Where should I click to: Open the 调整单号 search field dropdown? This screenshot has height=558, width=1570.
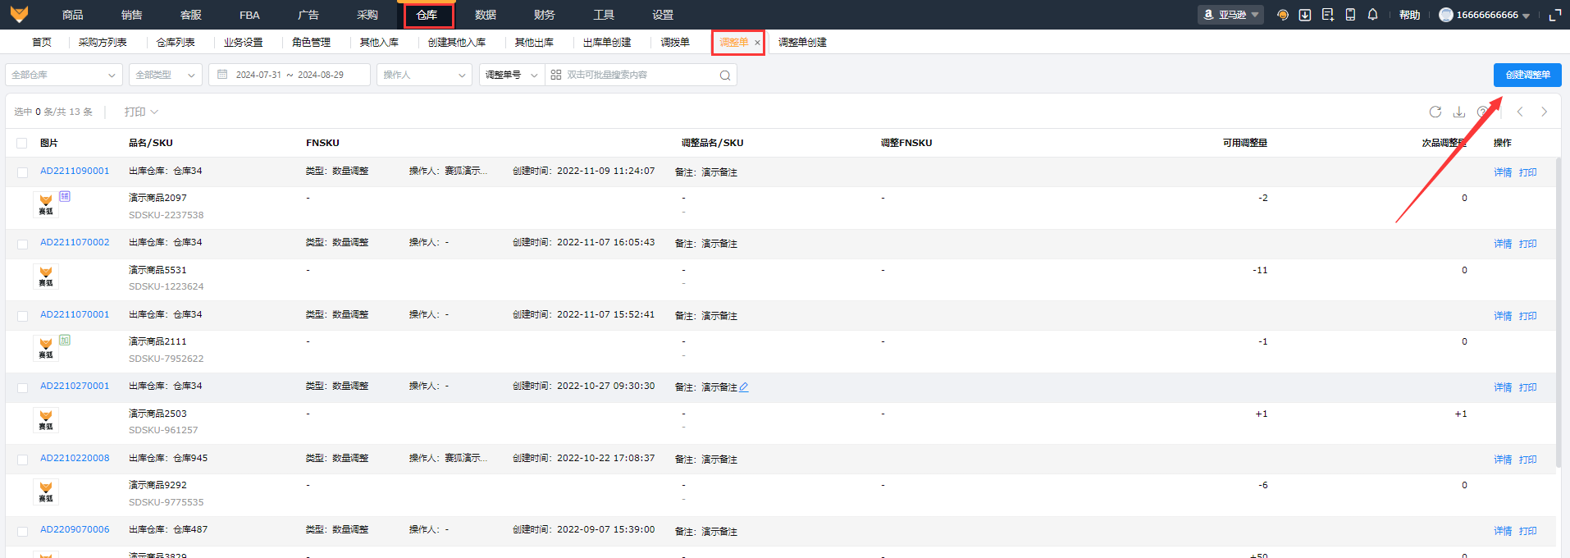point(512,75)
